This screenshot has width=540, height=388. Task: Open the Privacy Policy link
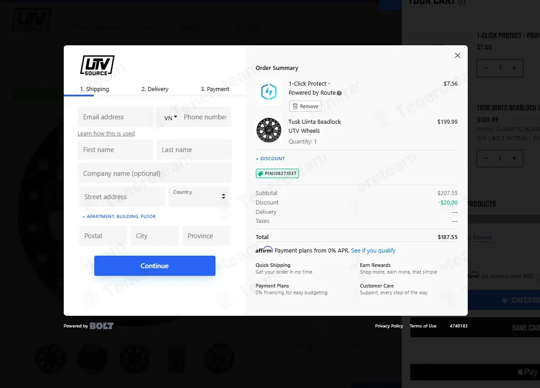(x=389, y=326)
